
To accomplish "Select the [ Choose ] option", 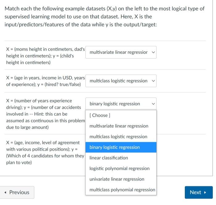I will click(99, 115).
